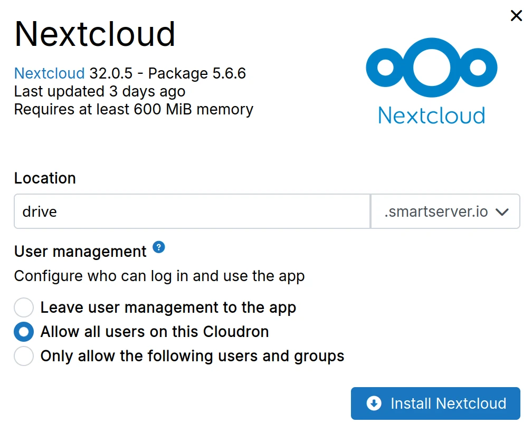Screen dimensions: 532x433
Task: Select 'Allow all users on this Cloudron' radio
Action: pyautogui.click(x=24, y=332)
